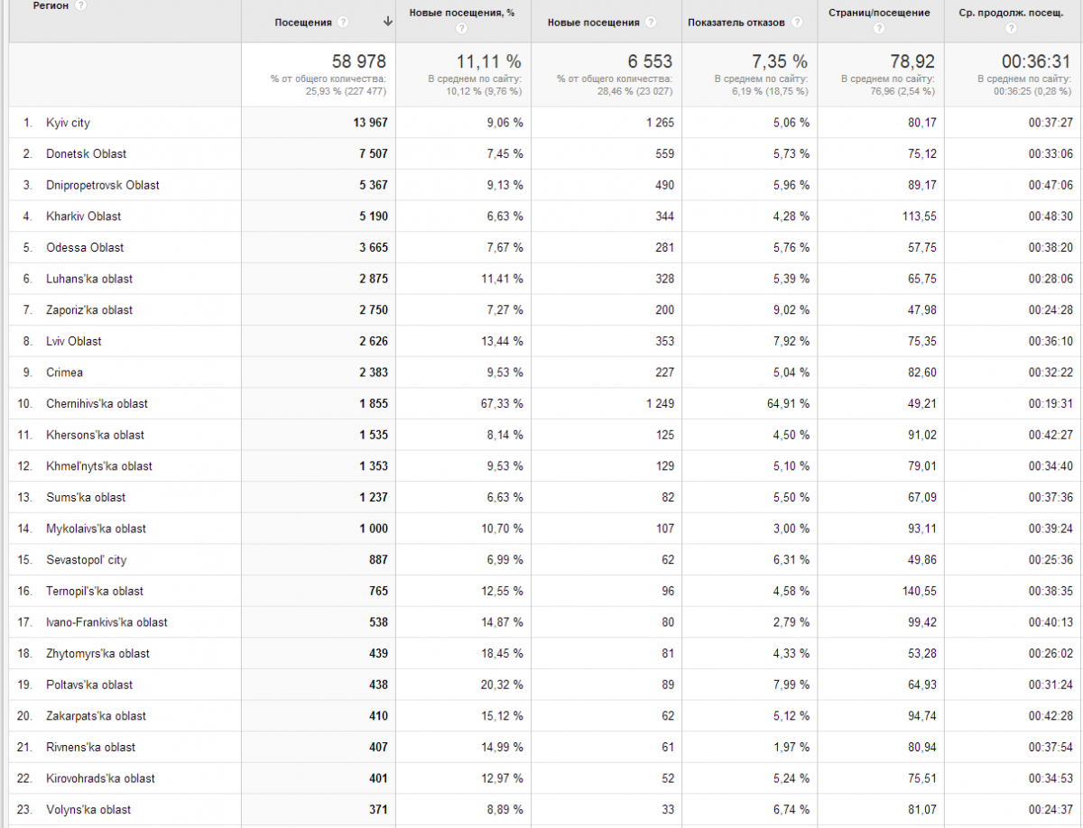Sort table by Страниц/посещение header
The height and width of the screenshot is (828, 1083).
click(878, 13)
